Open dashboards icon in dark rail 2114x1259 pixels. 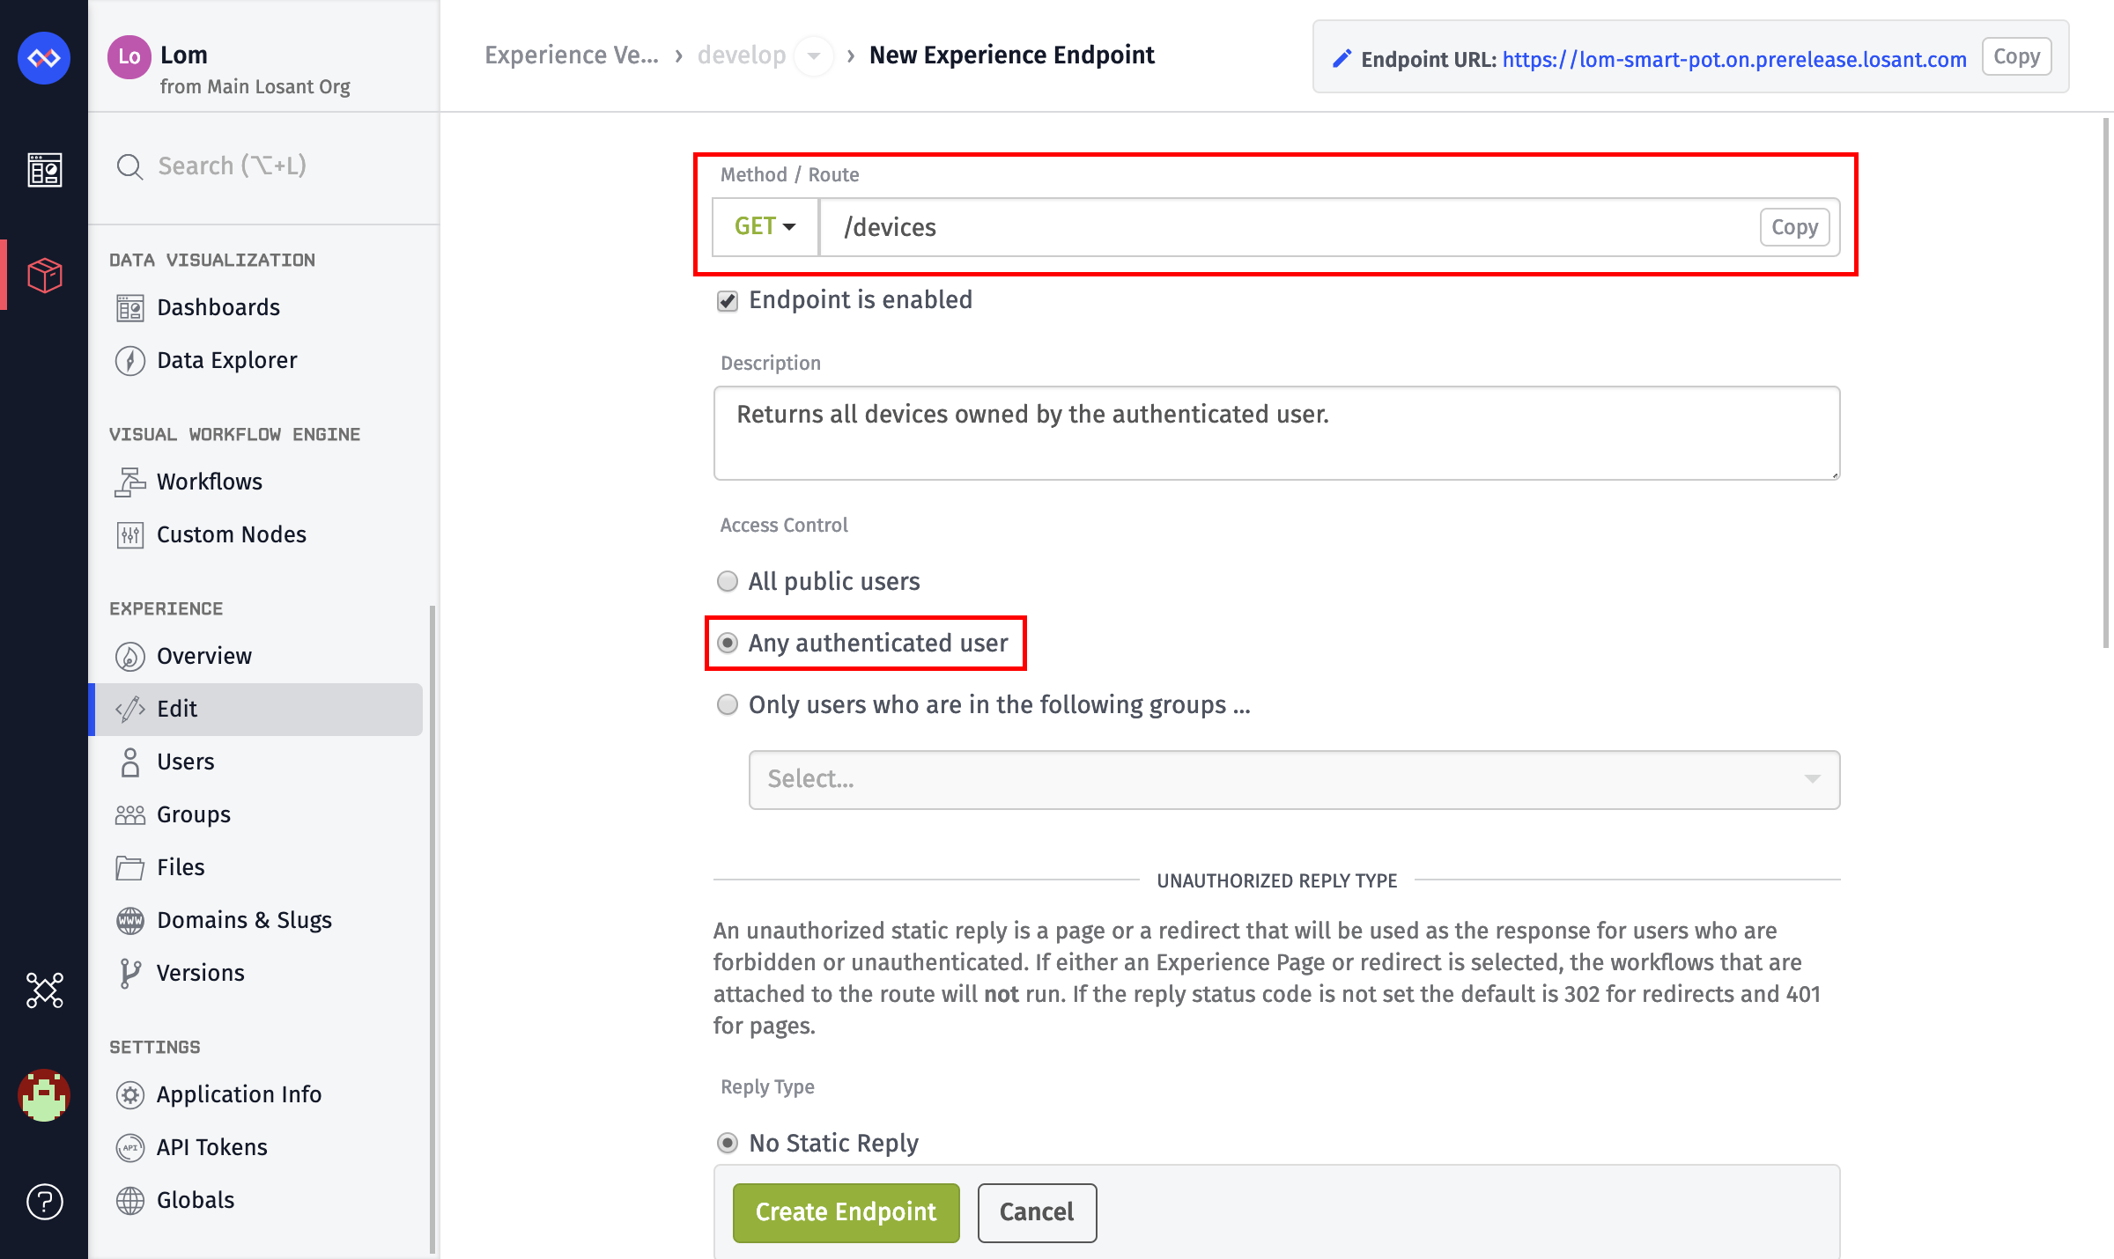coord(44,170)
